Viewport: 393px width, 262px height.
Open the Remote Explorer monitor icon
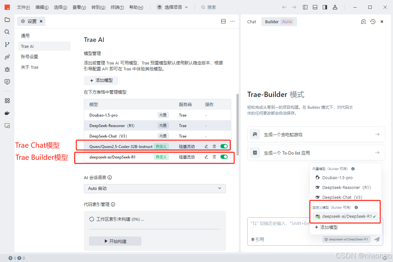[7, 82]
